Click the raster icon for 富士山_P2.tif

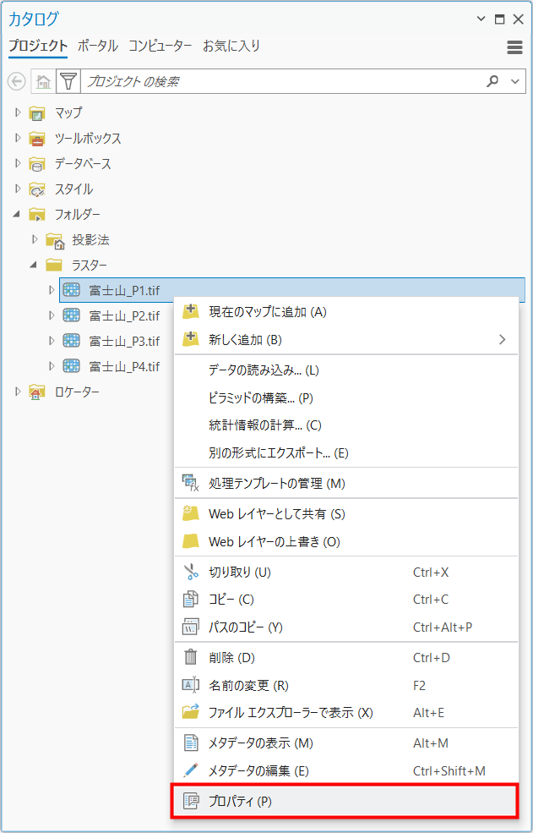point(72,316)
